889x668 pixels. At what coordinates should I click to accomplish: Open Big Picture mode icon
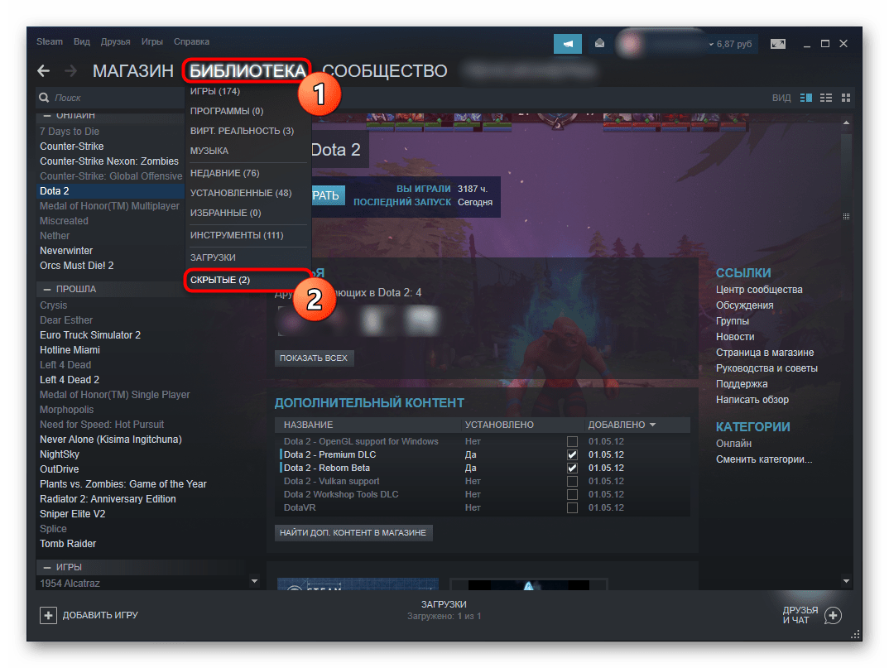pyautogui.click(x=778, y=44)
